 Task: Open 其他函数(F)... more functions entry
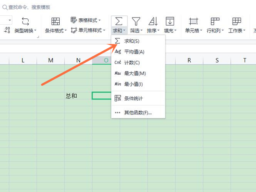tap(137, 113)
